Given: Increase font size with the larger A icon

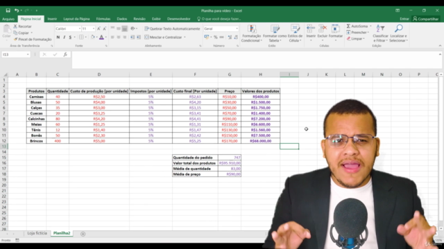Looking at the screenshot, I should pyautogui.click(x=99, y=28).
